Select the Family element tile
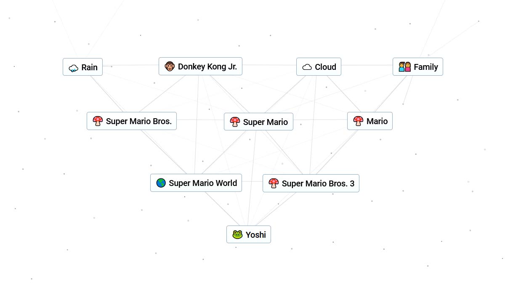Image resolution: width=505 pixels, height=284 pixels. coord(417,66)
